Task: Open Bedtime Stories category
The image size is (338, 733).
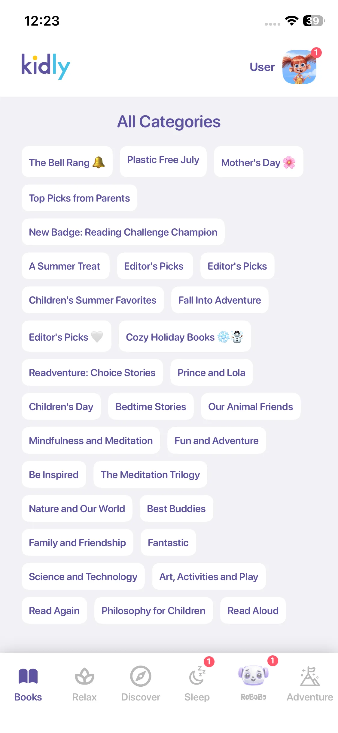Action: tap(151, 407)
